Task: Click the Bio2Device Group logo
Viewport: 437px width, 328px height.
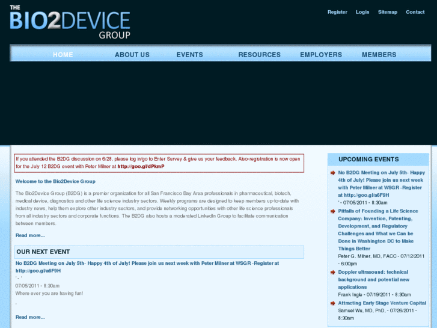Action: (70, 22)
